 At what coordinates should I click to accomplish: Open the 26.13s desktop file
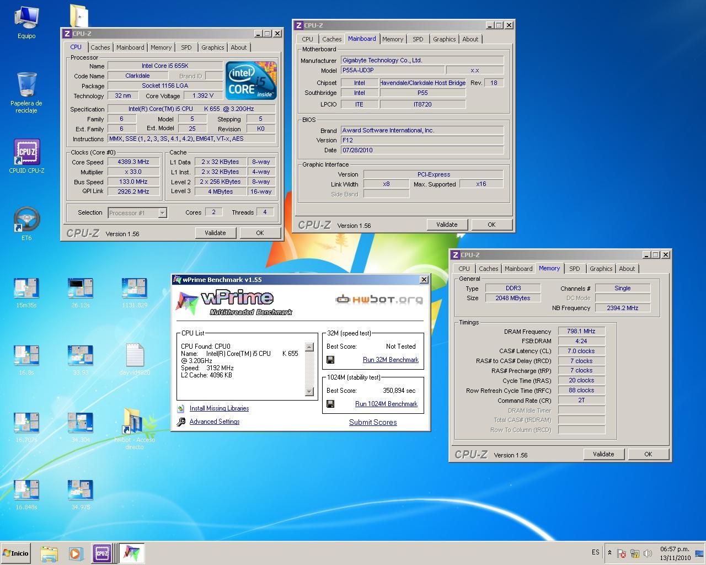[x=81, y=293]
